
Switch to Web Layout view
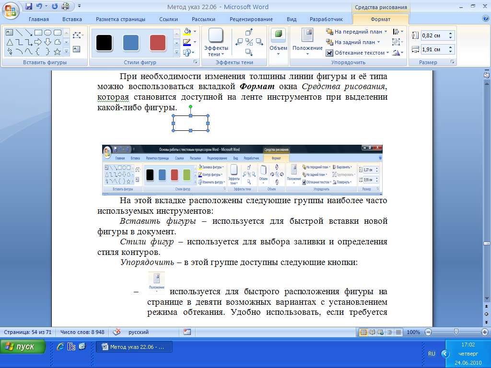click(381, 333)
